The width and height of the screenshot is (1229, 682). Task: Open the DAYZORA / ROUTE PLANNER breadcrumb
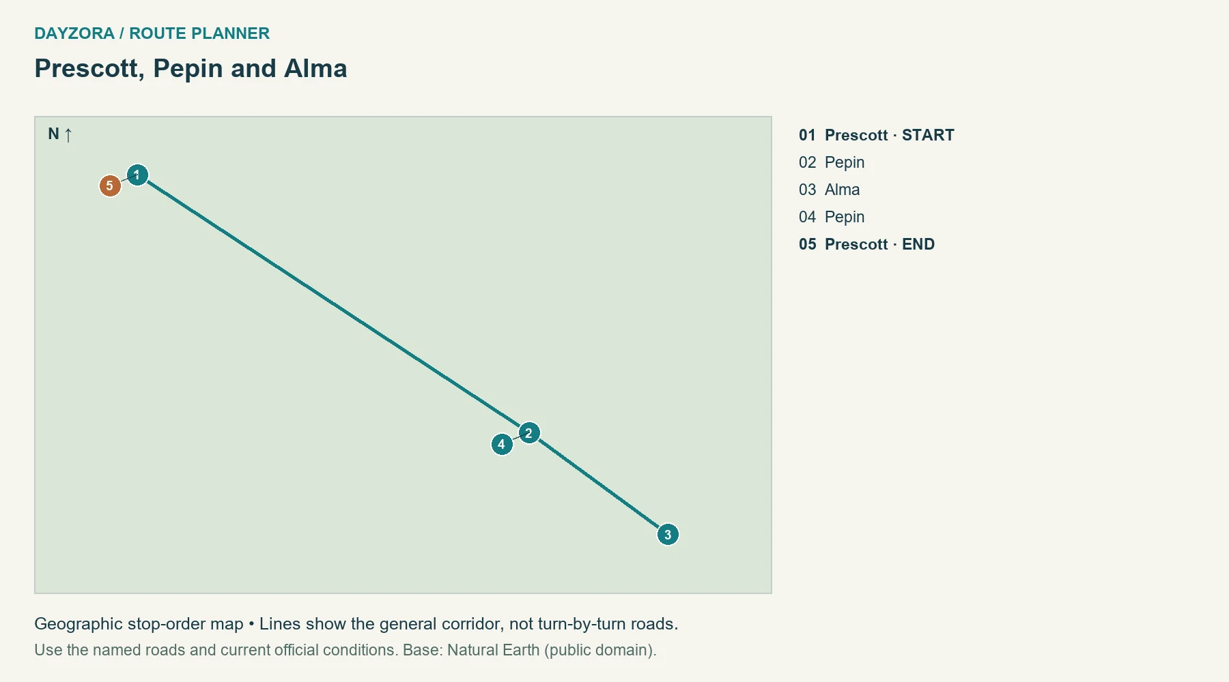point(152,33)
